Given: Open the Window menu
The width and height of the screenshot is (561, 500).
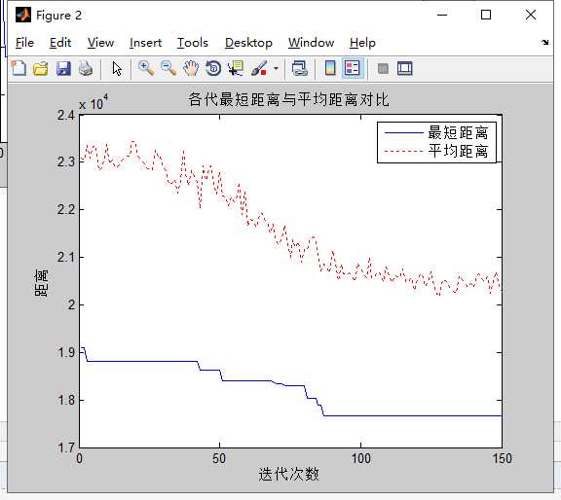Looking at the screenshot, I should [311, 43].
